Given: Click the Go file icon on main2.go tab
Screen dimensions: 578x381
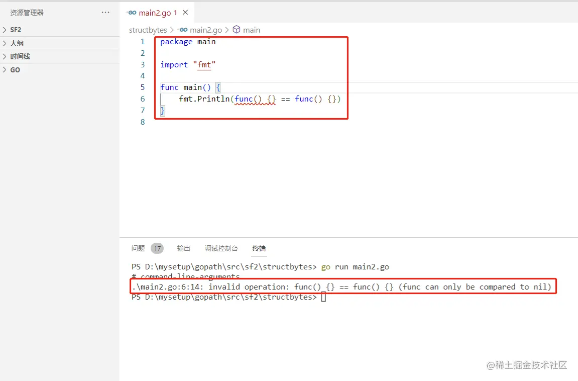Looking at the screenshot, I should tap(131, 13).
